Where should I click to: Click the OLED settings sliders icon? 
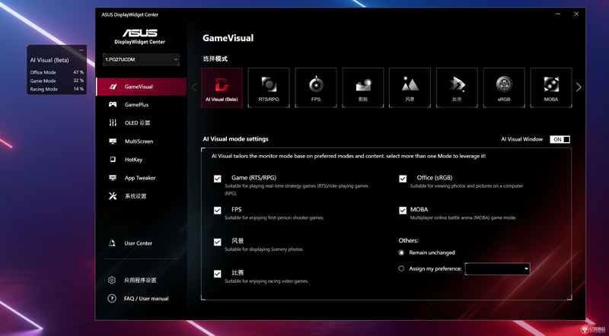coord(113,122)
